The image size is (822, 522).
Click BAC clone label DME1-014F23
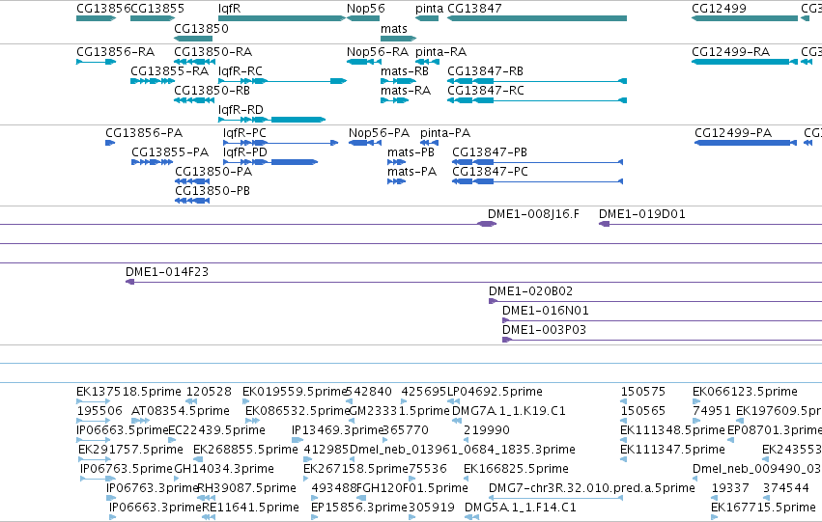coord(167,272)
